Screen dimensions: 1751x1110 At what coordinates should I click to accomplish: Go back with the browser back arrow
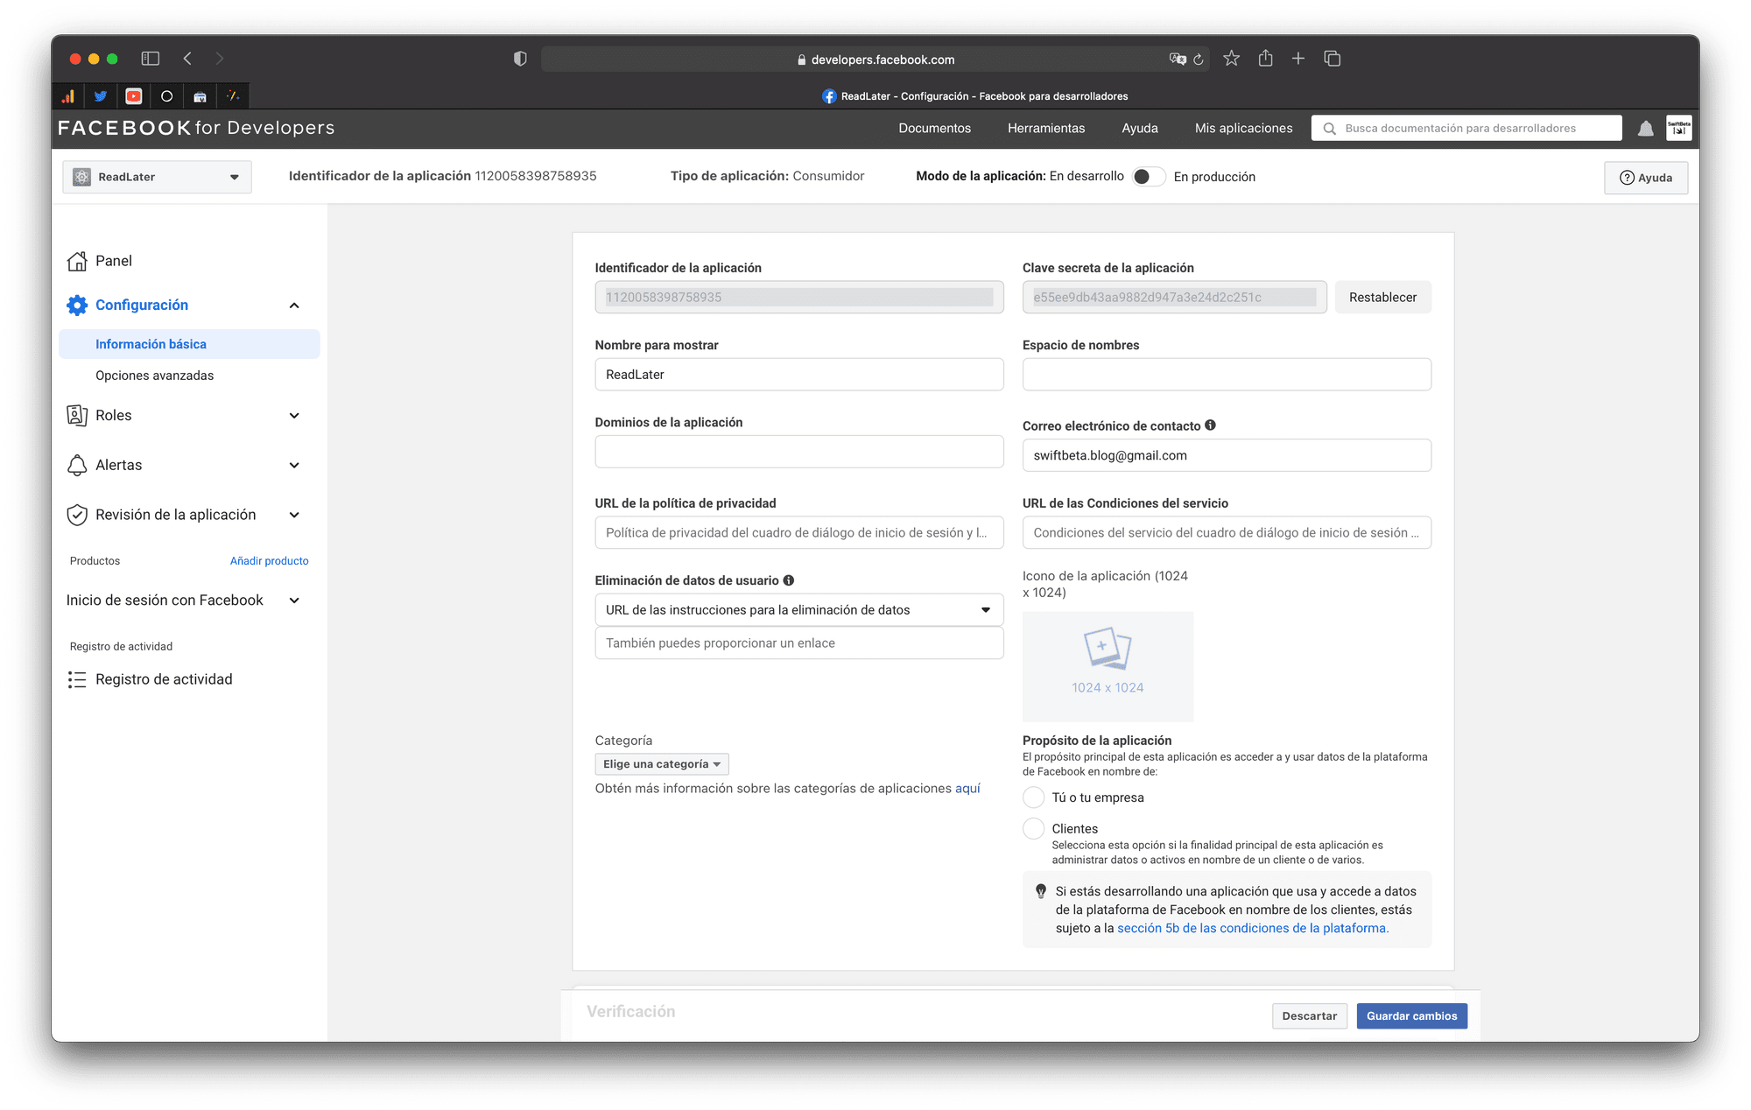pos(187,59)
